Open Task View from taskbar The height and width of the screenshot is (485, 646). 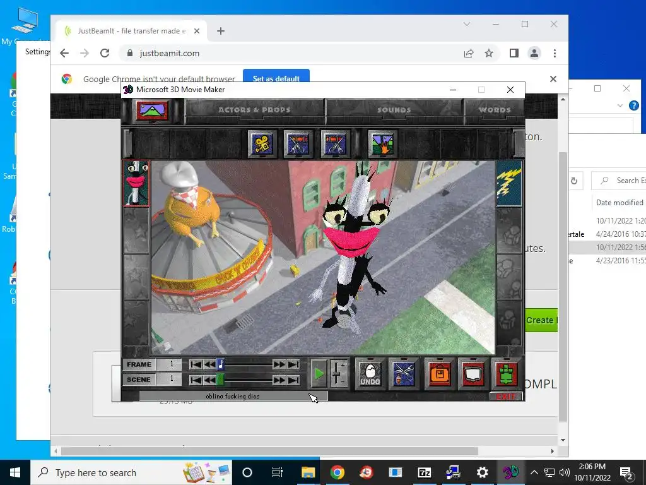point(278,472)
